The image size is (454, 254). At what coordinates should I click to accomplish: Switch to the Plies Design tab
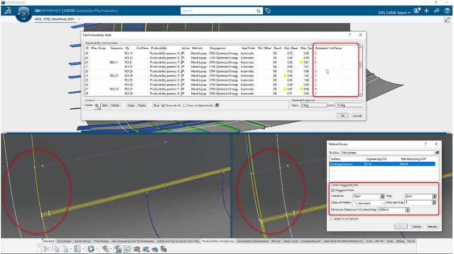click(x=101, y=241)
